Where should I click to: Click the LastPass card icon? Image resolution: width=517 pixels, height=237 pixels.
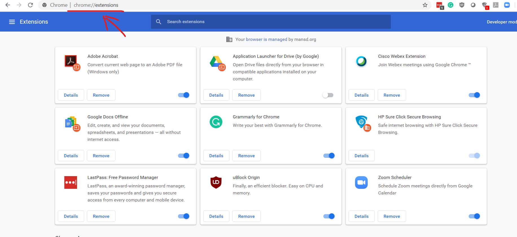coord(71,182)
